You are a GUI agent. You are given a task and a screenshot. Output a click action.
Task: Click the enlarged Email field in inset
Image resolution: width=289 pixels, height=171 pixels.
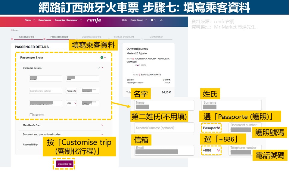click(164, 150)
